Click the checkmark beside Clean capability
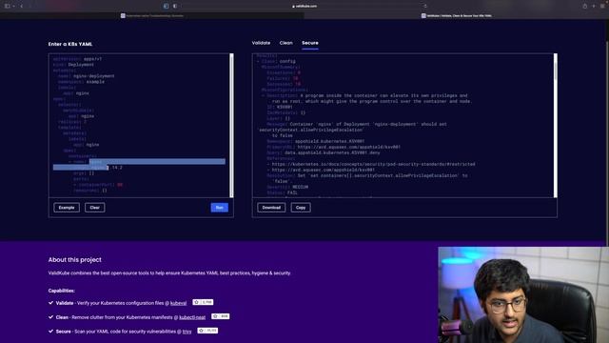The image size is (609, 343). pos(50,317)
